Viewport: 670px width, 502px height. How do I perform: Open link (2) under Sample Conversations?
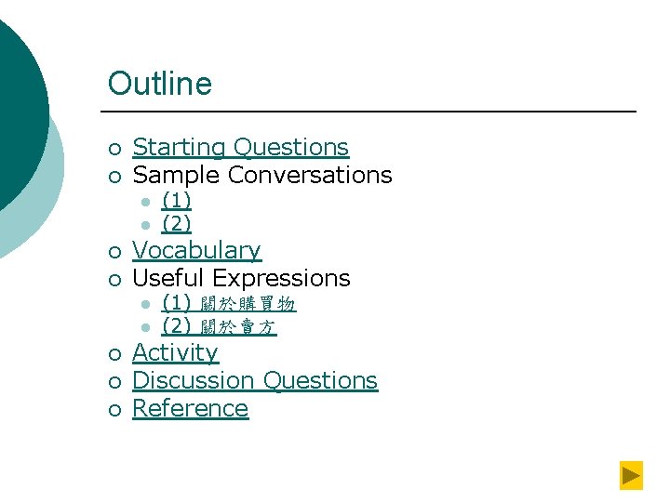click(x=176, y=224)
